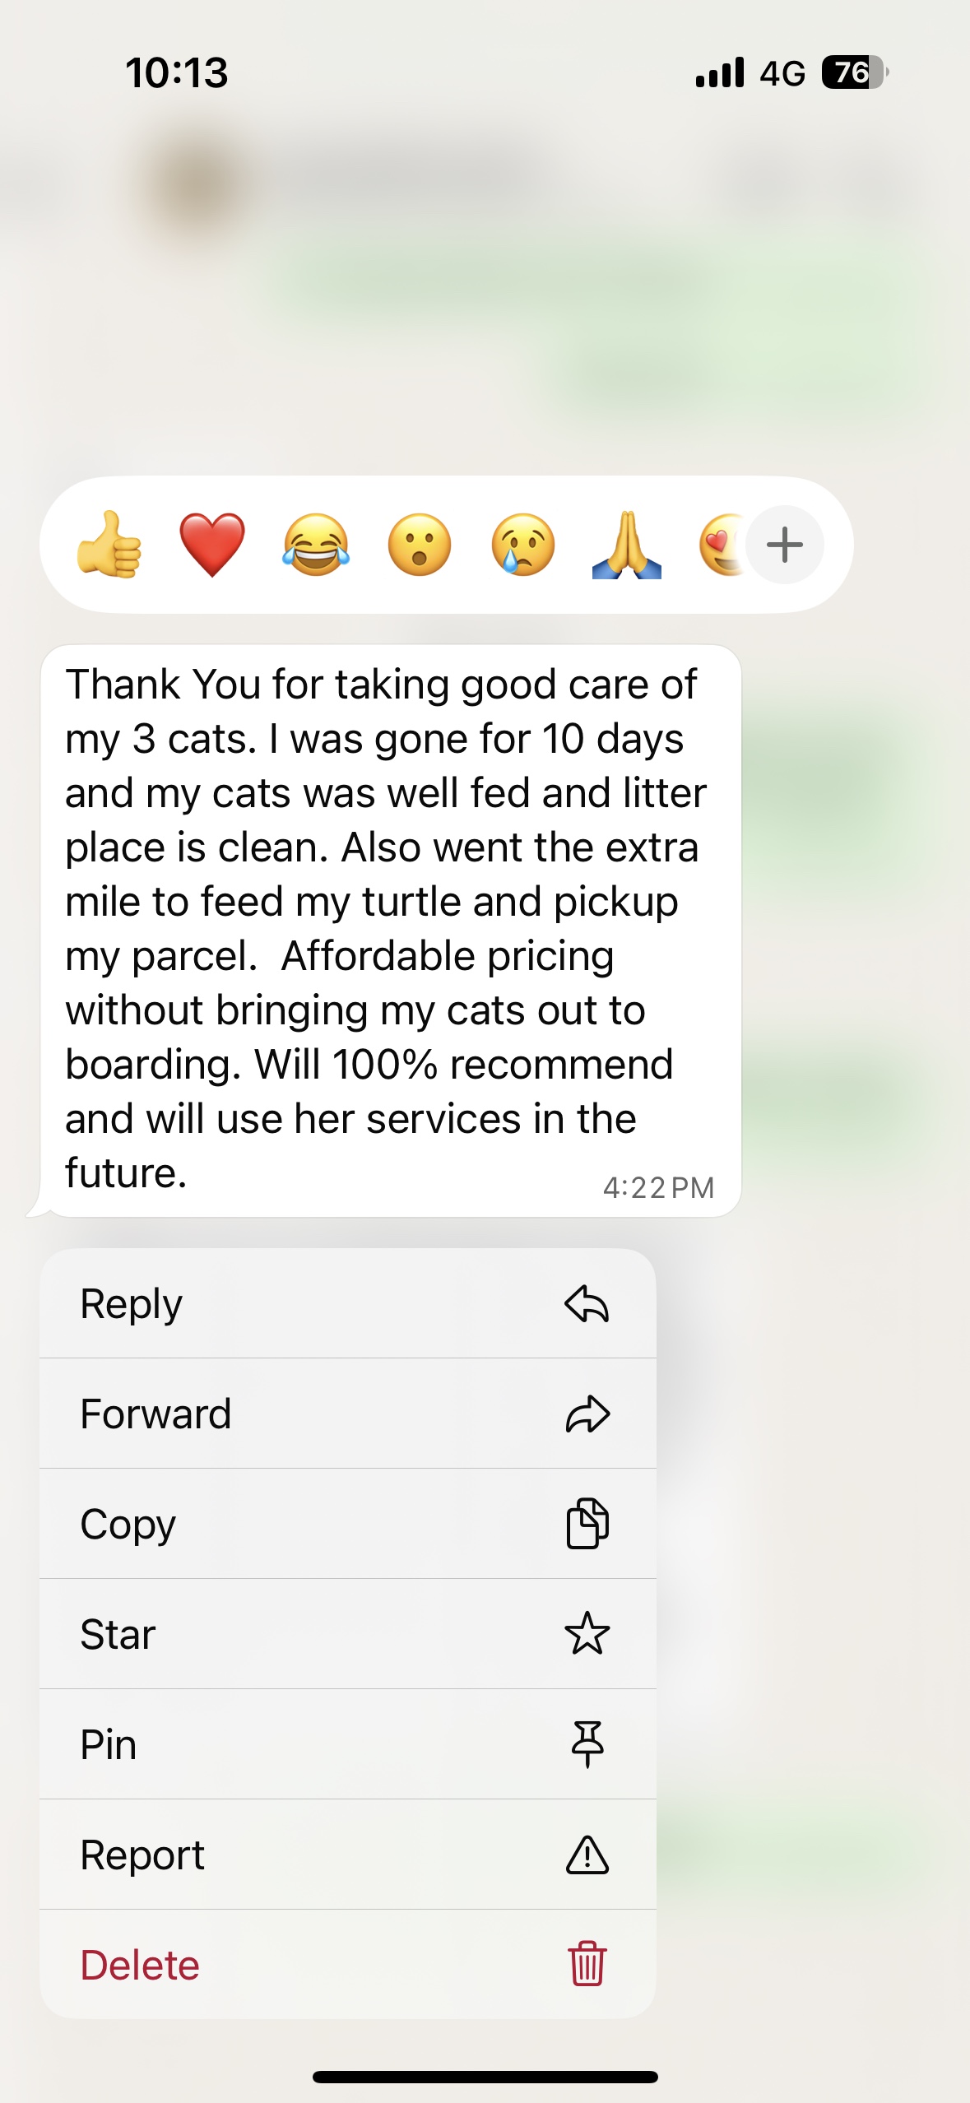The width and height of the screenshot is (970, 2103).
Task: Click the pushpin icon
Action: click(587, 1744)
